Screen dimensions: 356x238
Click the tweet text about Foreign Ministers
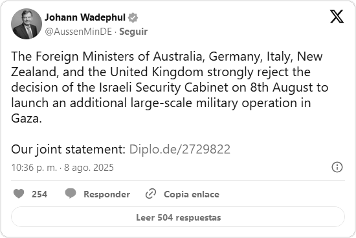pyautogui.click(x=170, y=87)
